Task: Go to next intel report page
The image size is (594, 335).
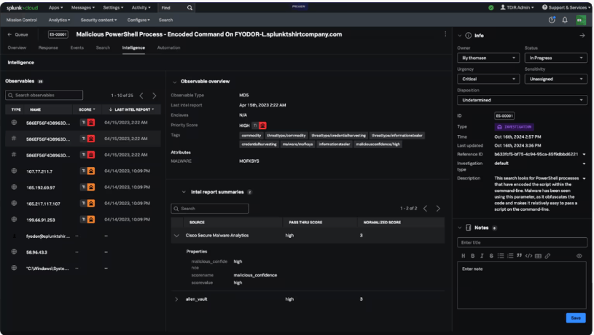Action: click(x=438, y=208)
